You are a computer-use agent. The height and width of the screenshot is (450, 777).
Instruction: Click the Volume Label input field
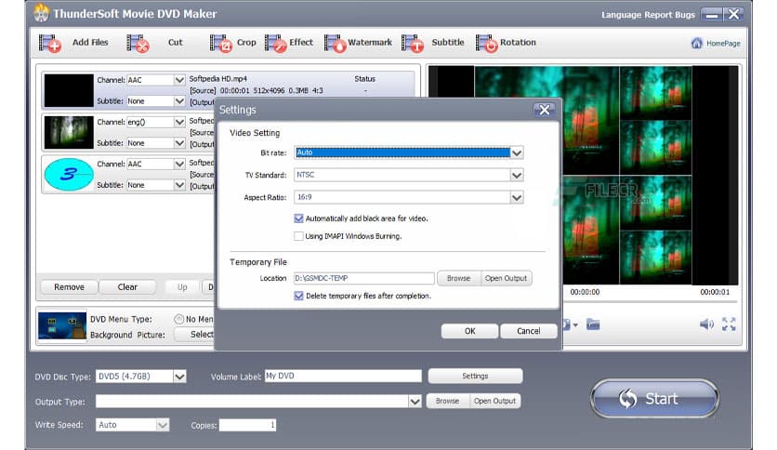(343, 377)
